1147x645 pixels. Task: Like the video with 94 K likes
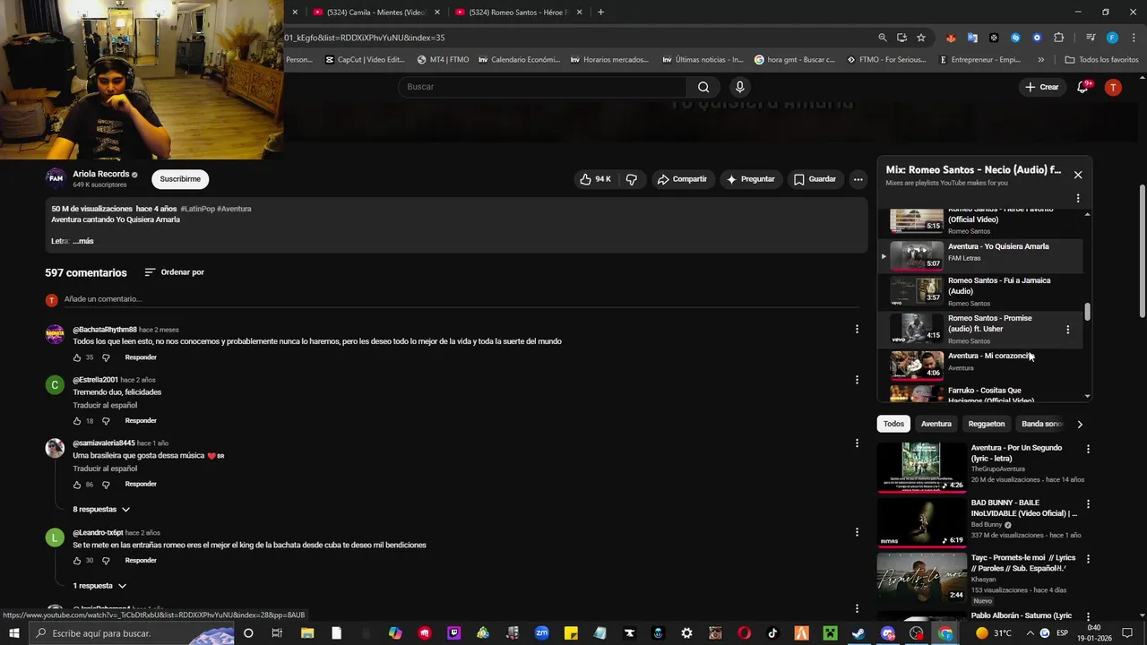tap(595, 179)
